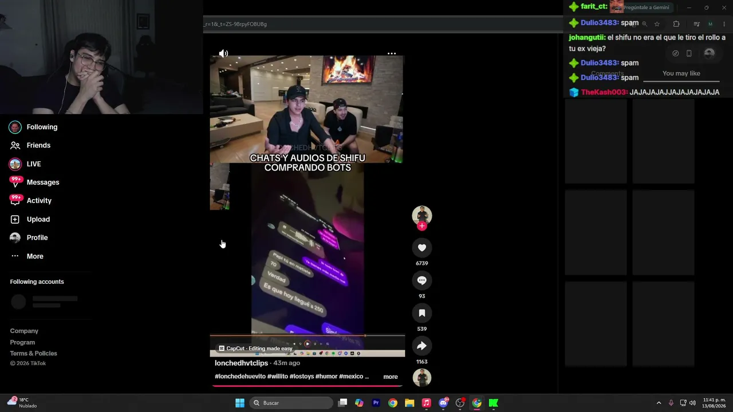Open Profile from the sidebar
This screenshot has width=733, height=412.
(37, 237)
